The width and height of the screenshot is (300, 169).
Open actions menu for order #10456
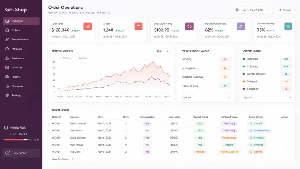point(285,138)
